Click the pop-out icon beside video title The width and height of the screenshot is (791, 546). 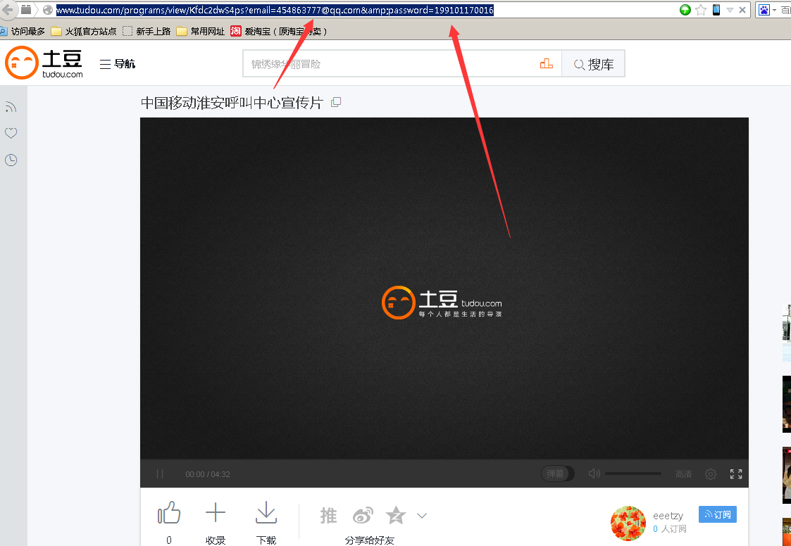tap(336, 102)
